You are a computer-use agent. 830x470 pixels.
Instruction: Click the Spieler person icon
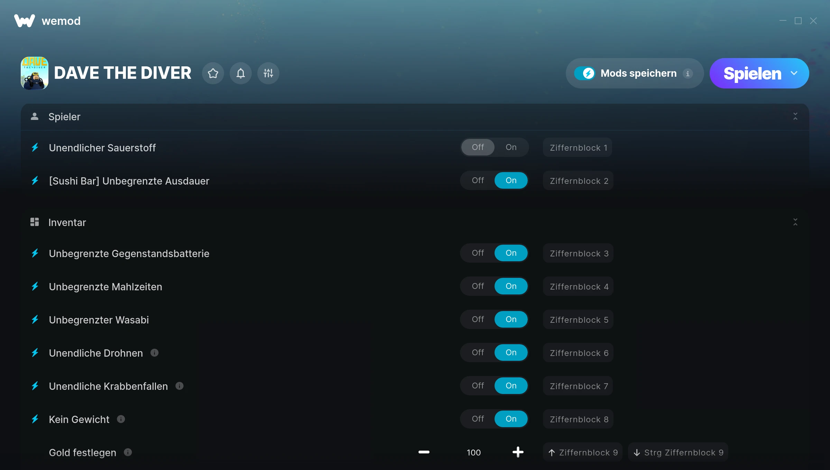click(35, 116)
